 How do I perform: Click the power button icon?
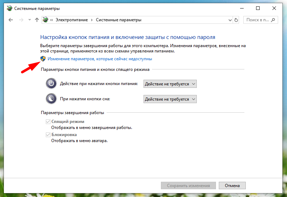51,84
